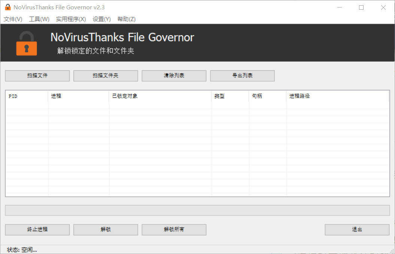Minimize the File Governor window

click(x=340, y=7)
